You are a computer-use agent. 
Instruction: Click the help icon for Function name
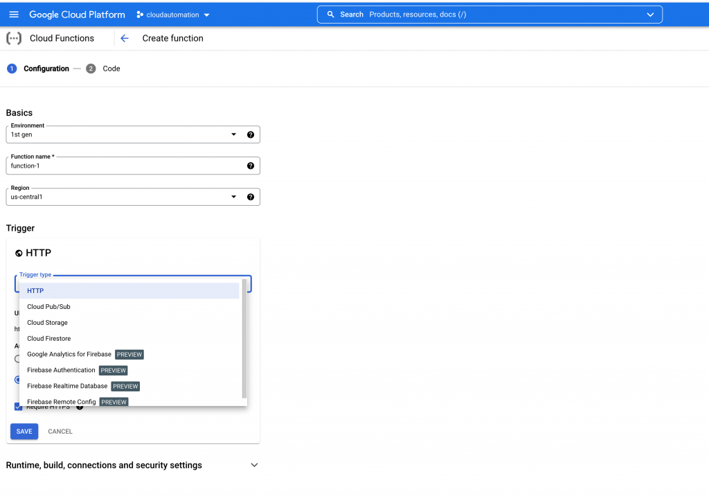point(251,166)
